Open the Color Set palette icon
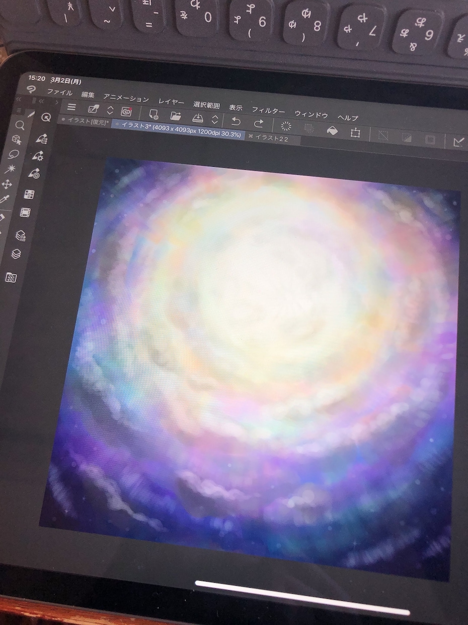 click(x=30, y=195)
